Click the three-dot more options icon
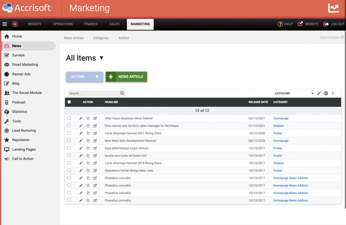Image resolution: width=346 pixels, height=225 pixels. [333, 93]
